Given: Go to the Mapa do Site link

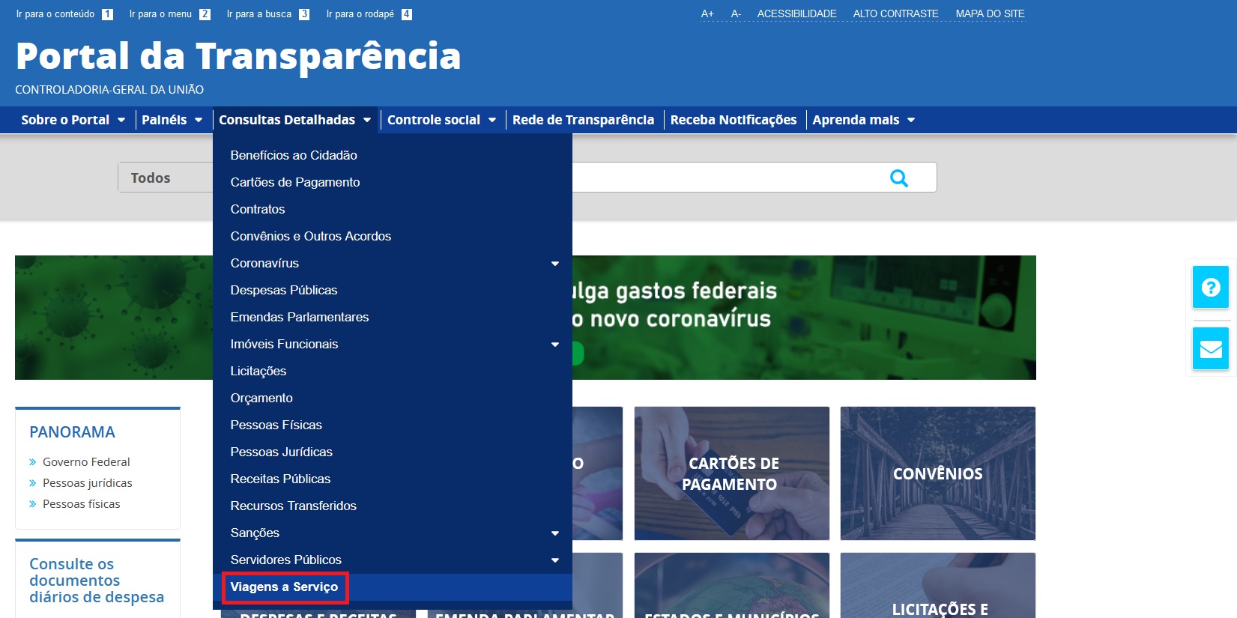Looking at the screenshot, I should click(989, 14).
